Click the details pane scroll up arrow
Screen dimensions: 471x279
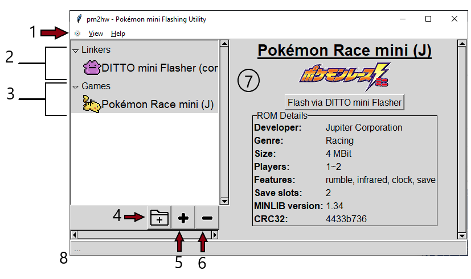coord(462,43)
